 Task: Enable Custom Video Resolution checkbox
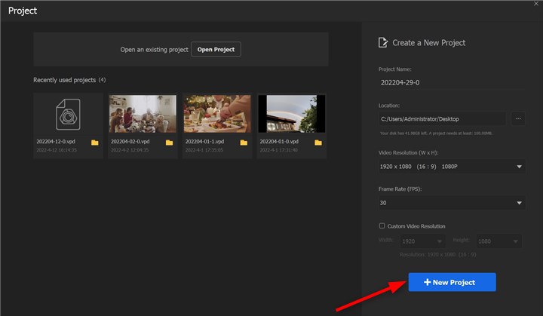[382, 226]
